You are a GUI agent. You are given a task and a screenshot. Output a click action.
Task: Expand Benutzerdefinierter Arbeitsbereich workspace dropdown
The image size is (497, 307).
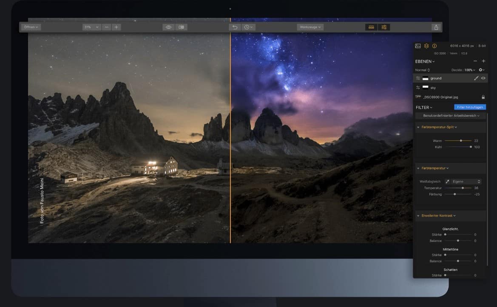tap(451, 115)
